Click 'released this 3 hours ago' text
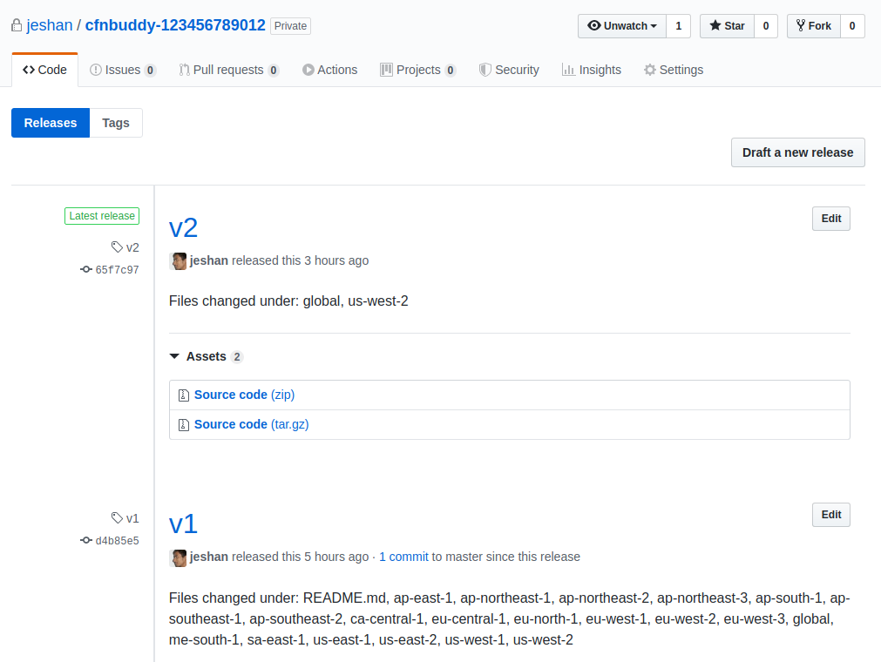 tap(300, 260)
